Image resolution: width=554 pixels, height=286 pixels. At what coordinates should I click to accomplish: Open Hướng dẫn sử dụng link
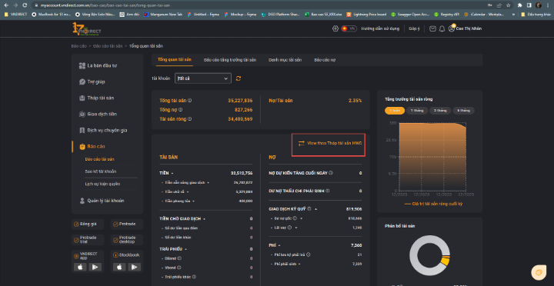[380, 28]
